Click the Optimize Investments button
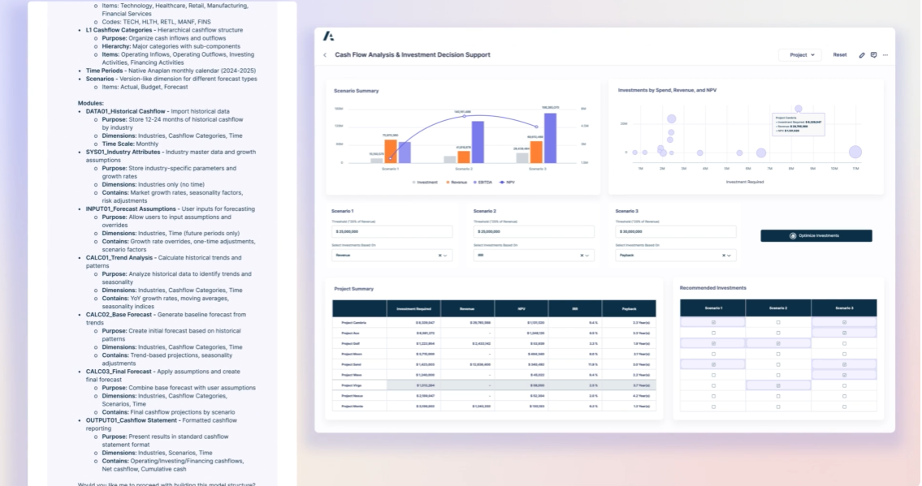This screenshot has height=486, width=922. click(816, 236)
